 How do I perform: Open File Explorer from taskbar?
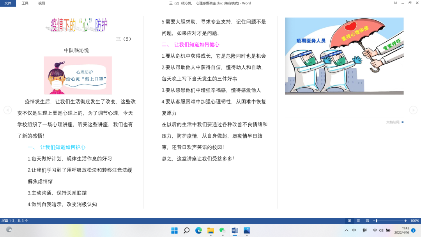(x=210, y=230)
